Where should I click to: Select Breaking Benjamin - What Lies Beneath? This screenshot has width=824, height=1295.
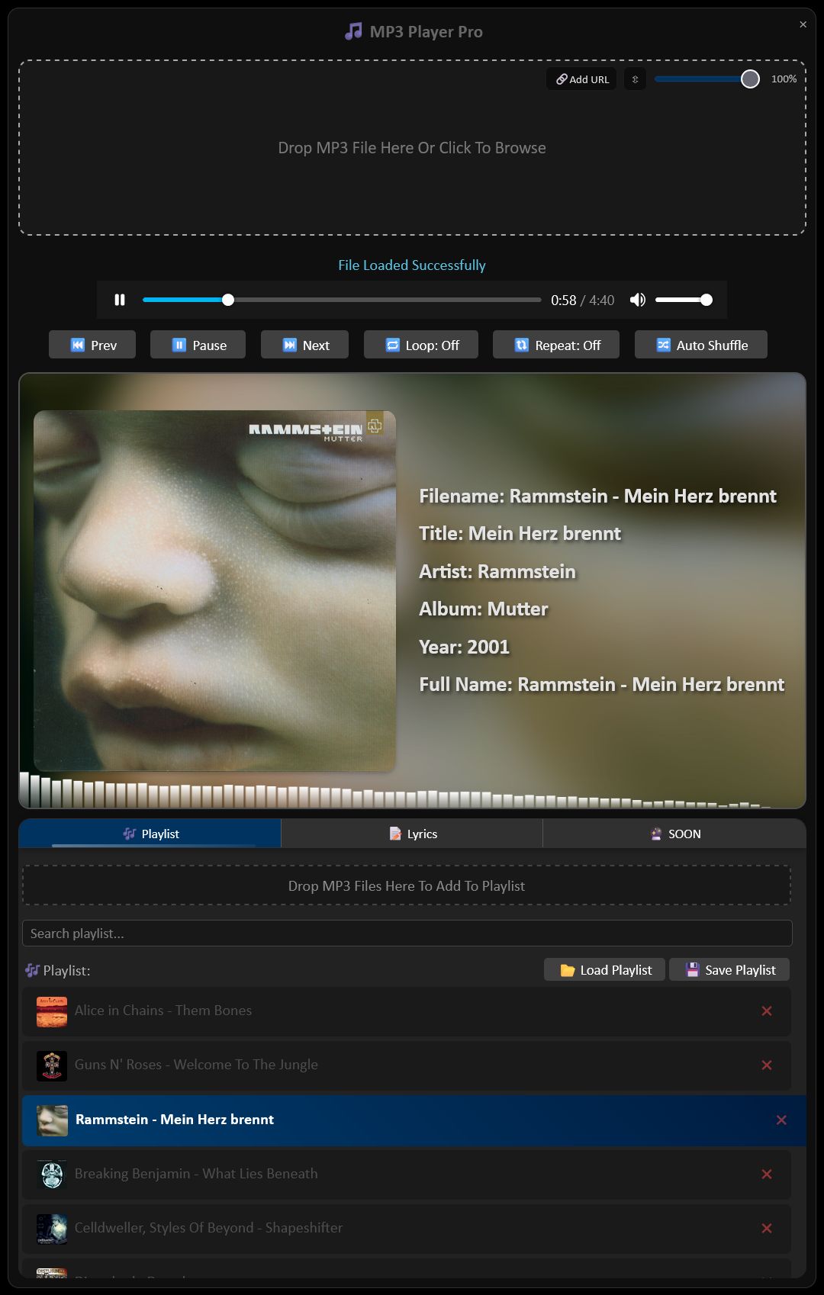coord(407,1174)
